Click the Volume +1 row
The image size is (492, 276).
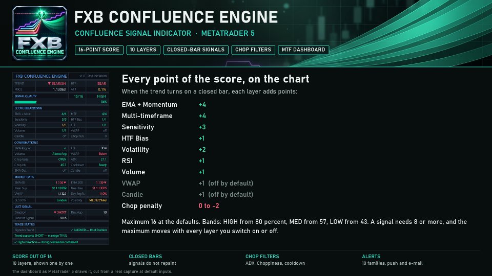(163, 172)
